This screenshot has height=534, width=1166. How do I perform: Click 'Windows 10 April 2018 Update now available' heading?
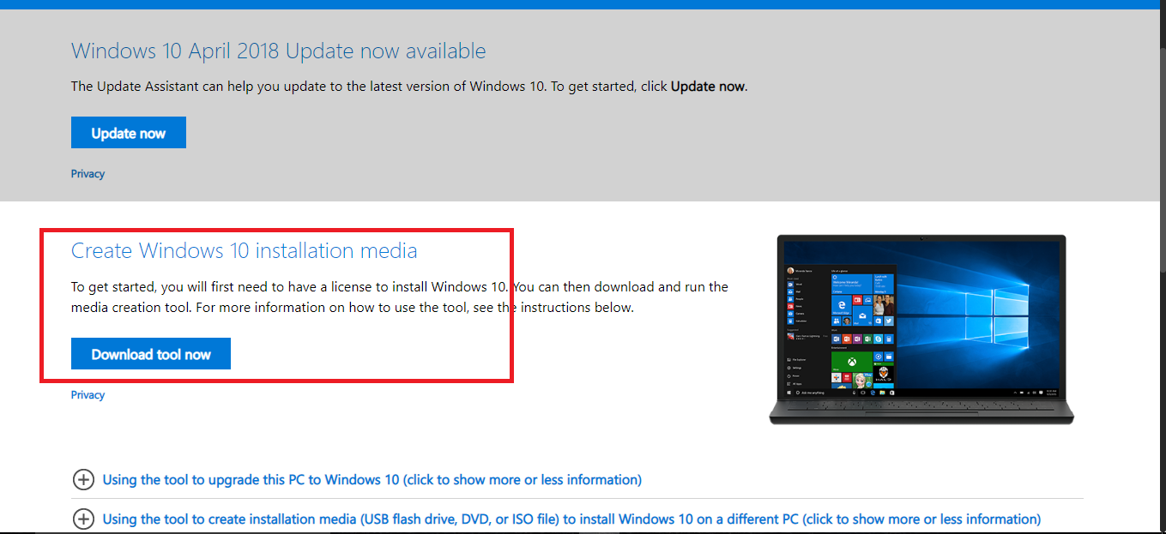point(279,51)
